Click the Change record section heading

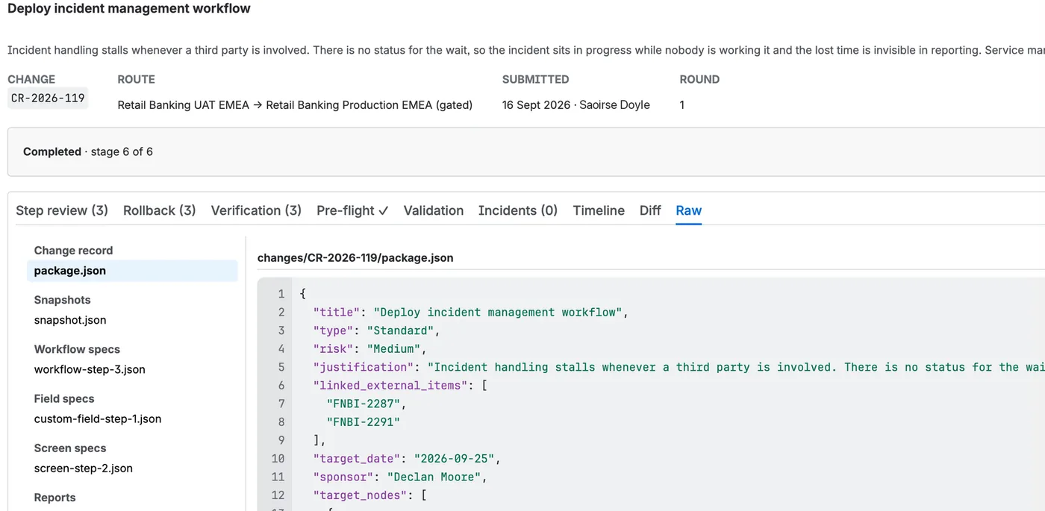tap(73, 251)
